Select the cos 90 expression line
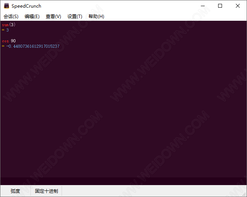The width and height of the screenshot is (247, 197). pos(9,41)
